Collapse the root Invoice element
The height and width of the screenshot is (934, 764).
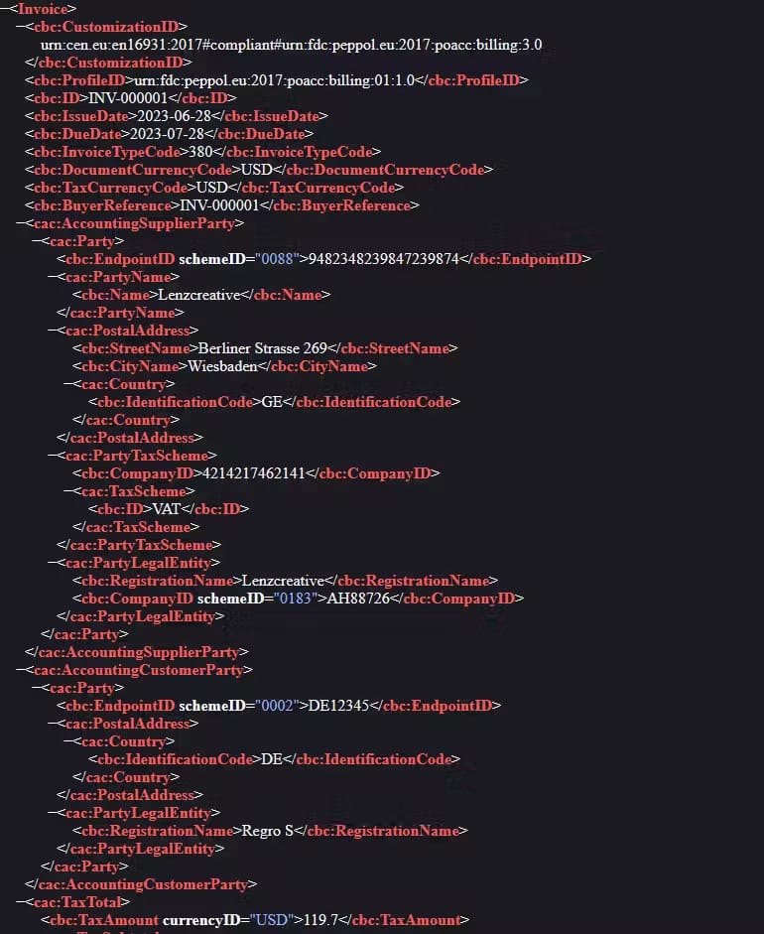pyautogui.click(x=4, y=9)
